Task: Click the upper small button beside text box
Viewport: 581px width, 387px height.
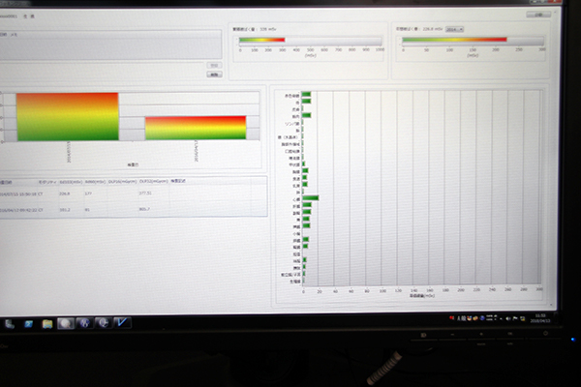Action: point(214,65)
